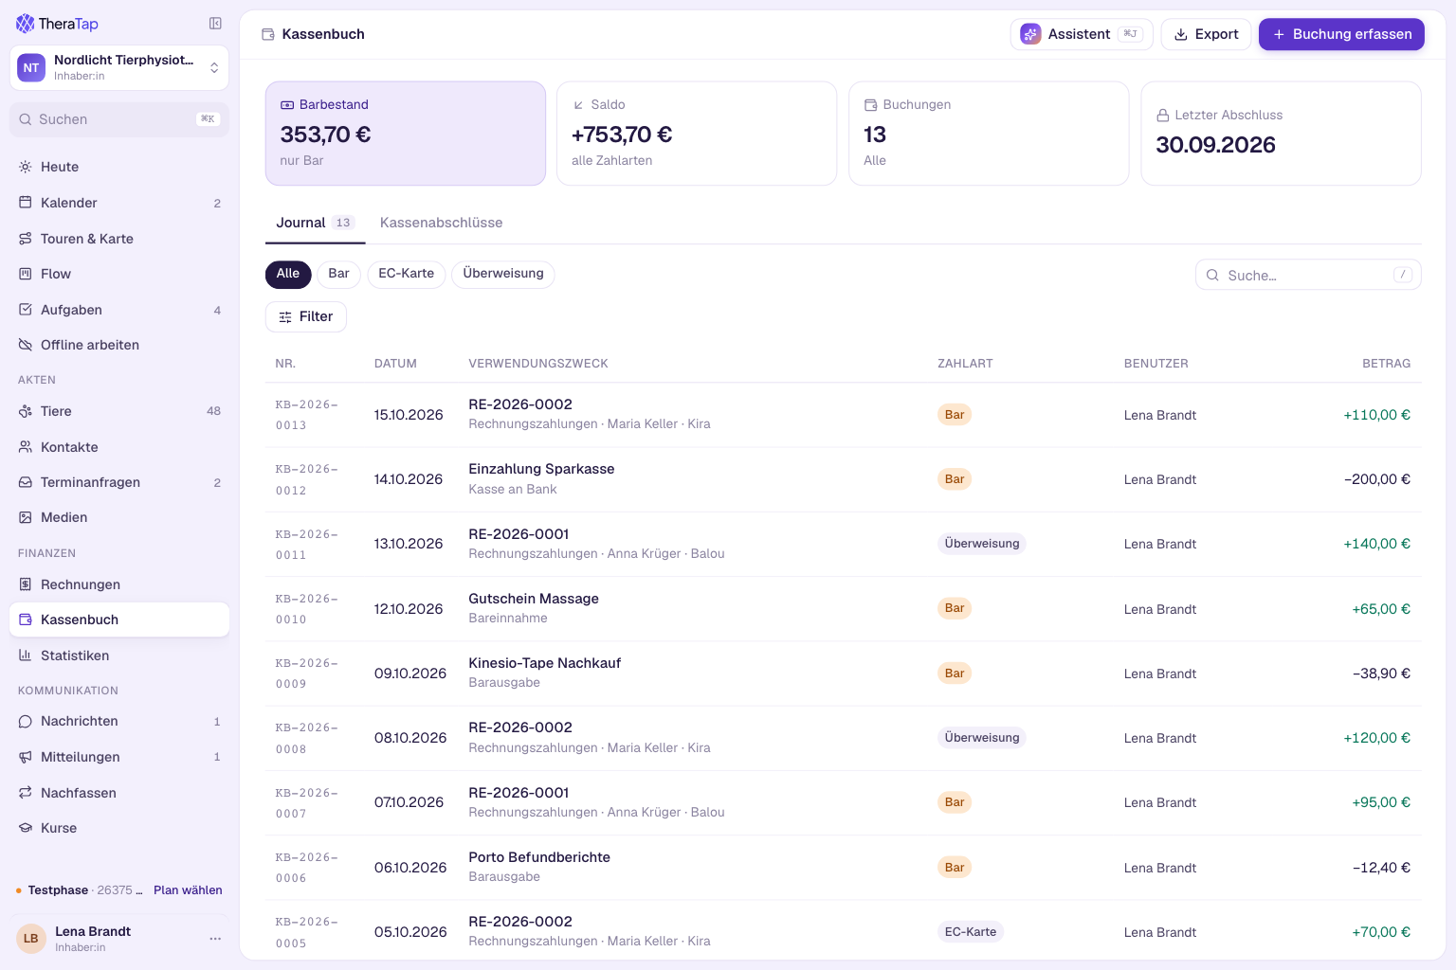Open entry Einzahlung Sparkasse
This screenshot has height=970, width=1456.
[x=843, y=479]
